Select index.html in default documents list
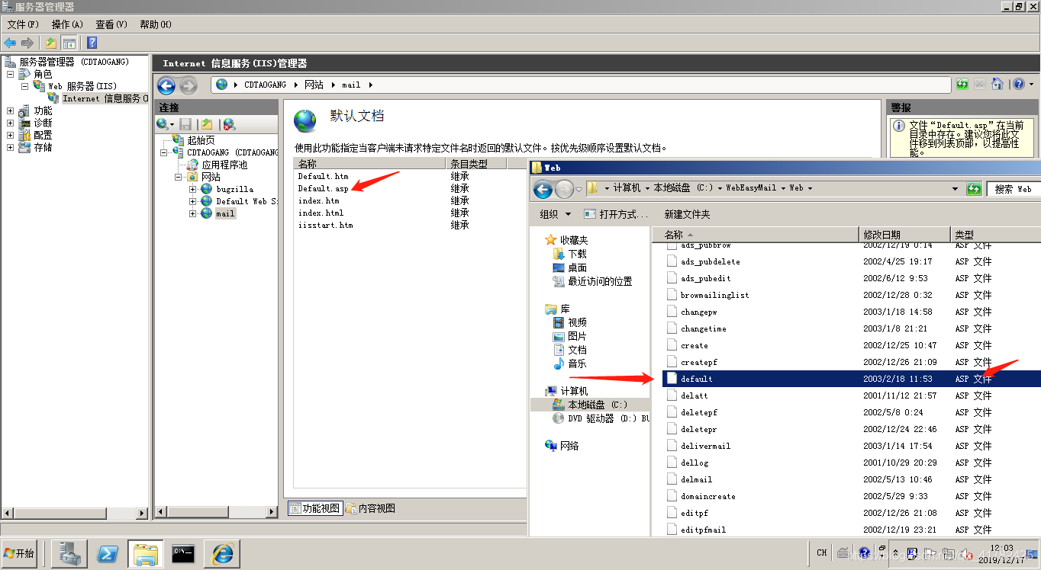This screenshot has height=570, width=1041. pyautogui.click(x=321, y=213)
